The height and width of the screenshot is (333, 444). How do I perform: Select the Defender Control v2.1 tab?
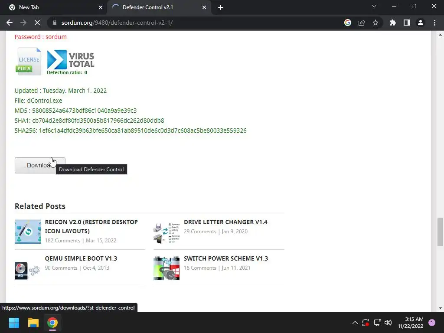pos(159,7)
